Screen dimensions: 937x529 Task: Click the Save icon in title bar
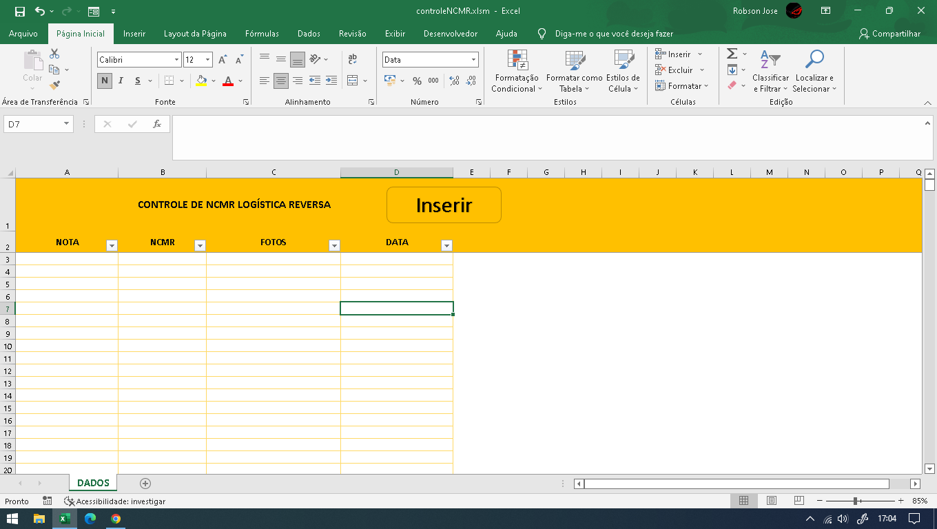coord(19,11)
